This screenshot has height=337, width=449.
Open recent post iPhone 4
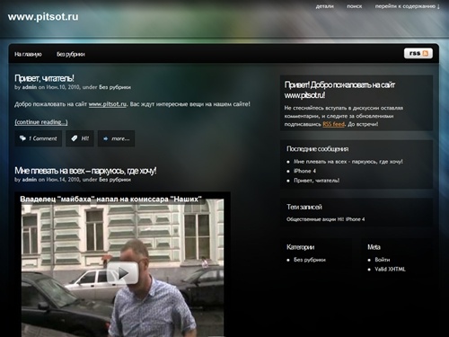[304, 171]
